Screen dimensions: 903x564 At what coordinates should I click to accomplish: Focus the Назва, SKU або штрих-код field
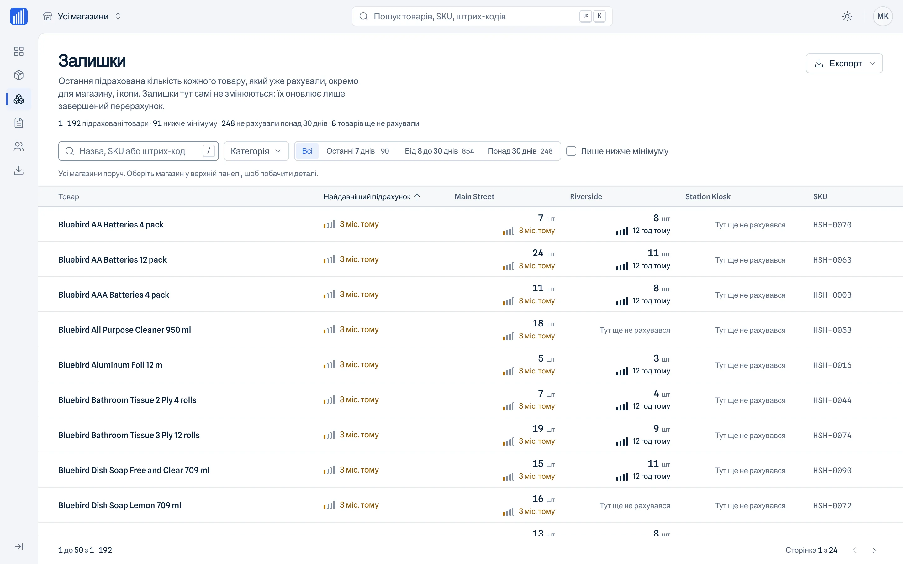pos(139,151)
